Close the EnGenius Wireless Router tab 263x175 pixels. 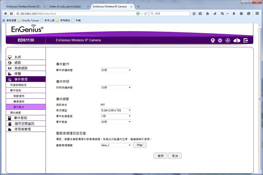tap(45, 6)
